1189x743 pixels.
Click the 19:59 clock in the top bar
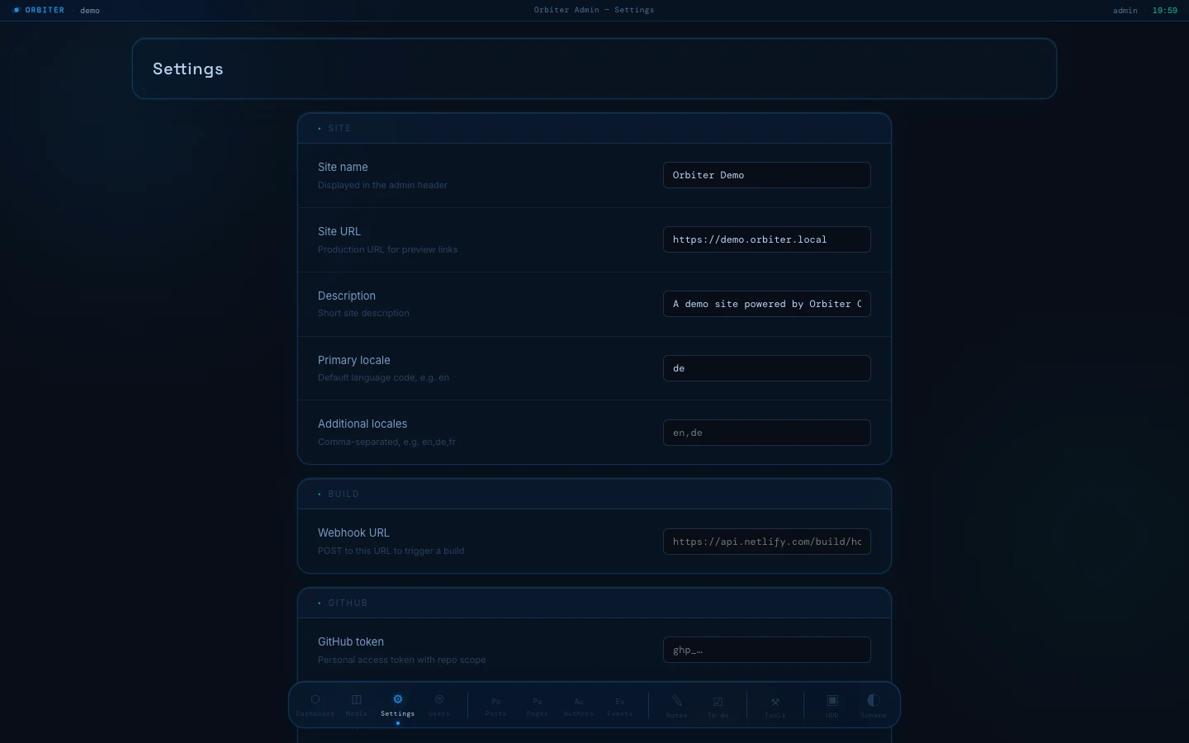point(1165,11)
